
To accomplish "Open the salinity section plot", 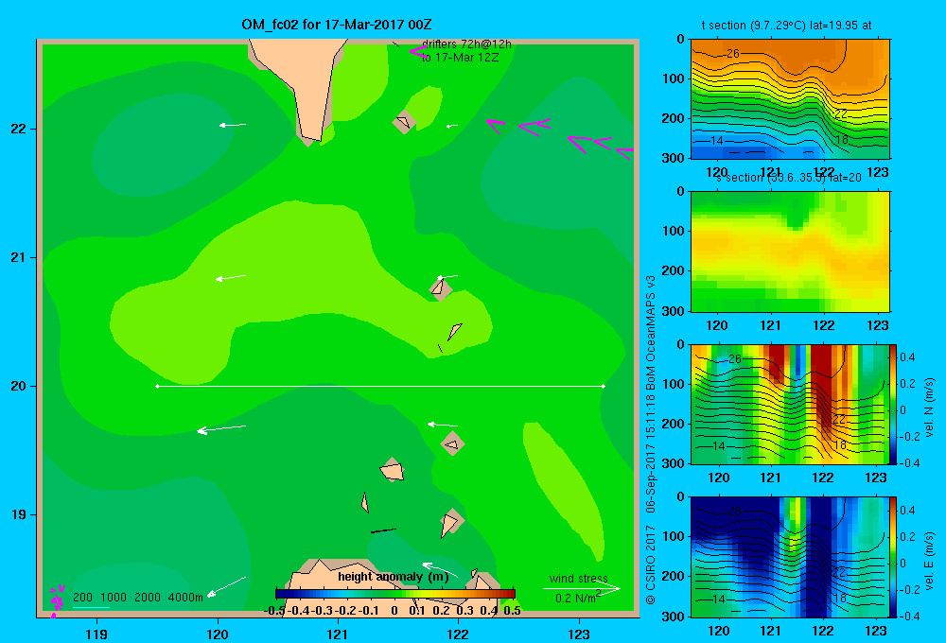I will (x=790, y=252).
